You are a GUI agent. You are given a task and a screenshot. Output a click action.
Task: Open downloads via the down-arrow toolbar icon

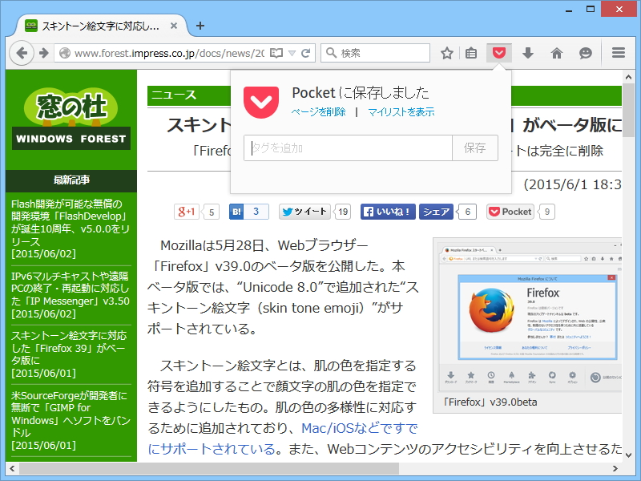coord(527,52)
